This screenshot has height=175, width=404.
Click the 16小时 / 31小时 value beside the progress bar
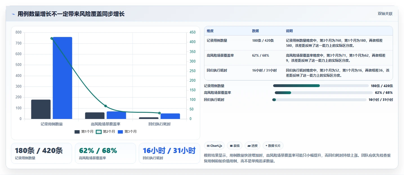(381, 100)
